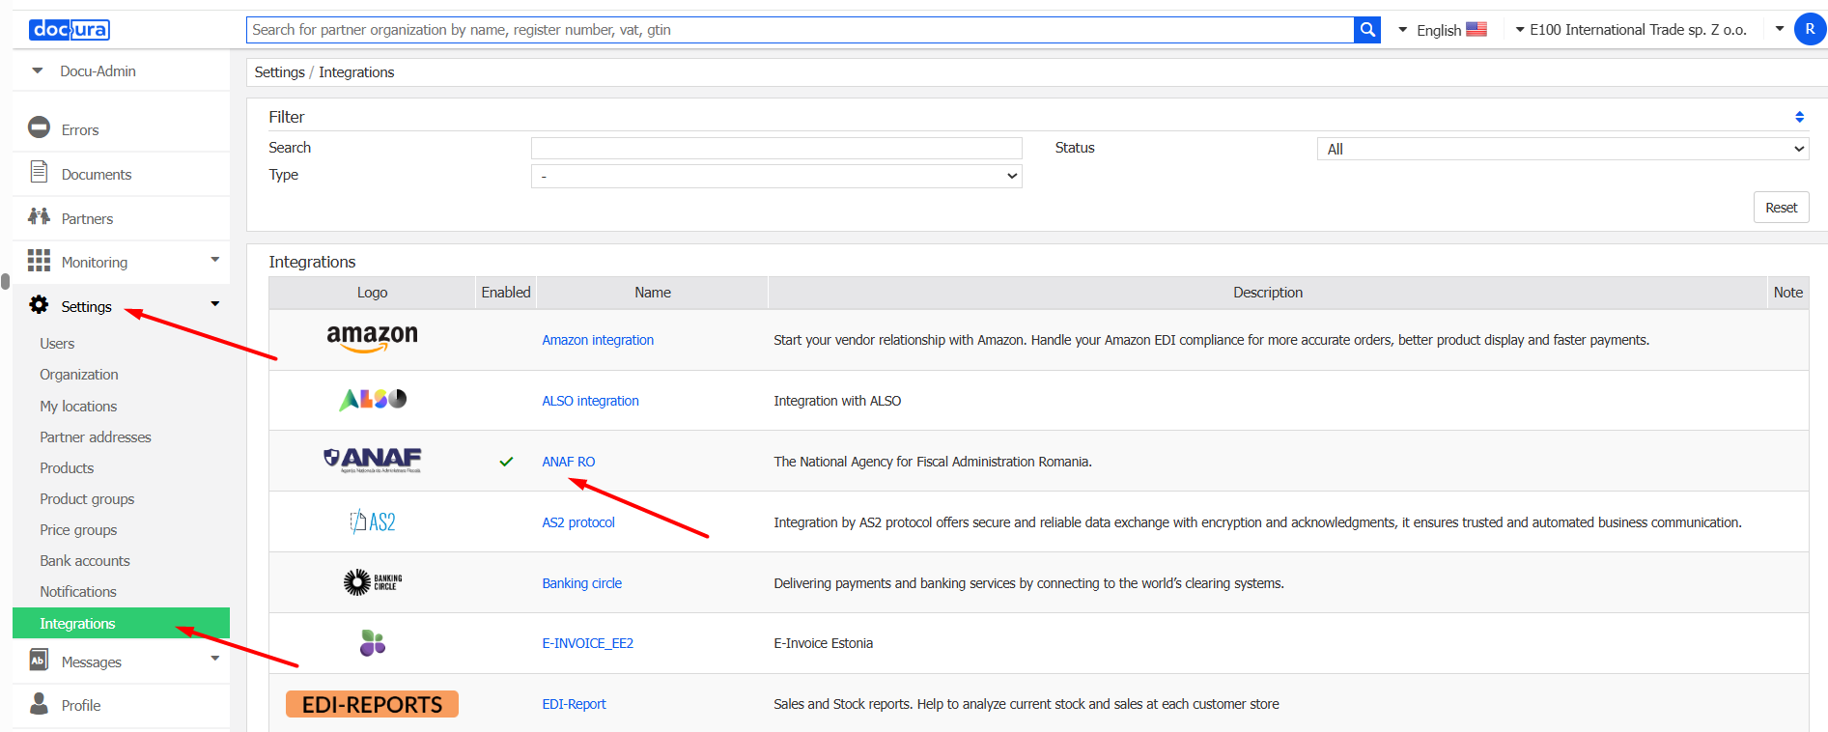
Task: Click the EDI-REPORTS logo
Action: 372,704
